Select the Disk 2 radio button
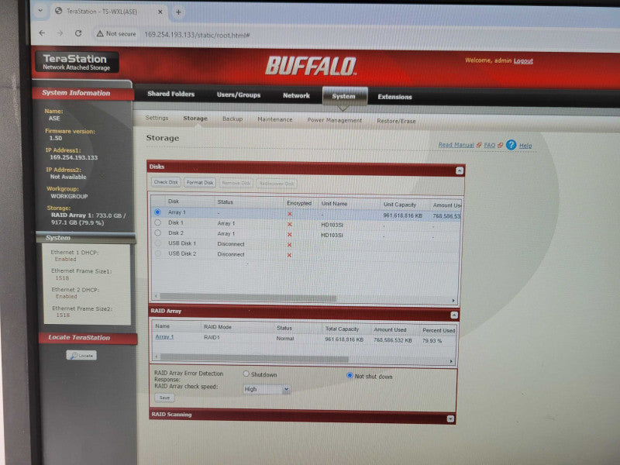Viewport: 620px width, 465px height. [x=157, y=233]
